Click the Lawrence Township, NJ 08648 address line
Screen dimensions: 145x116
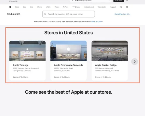tap(107, 71)
